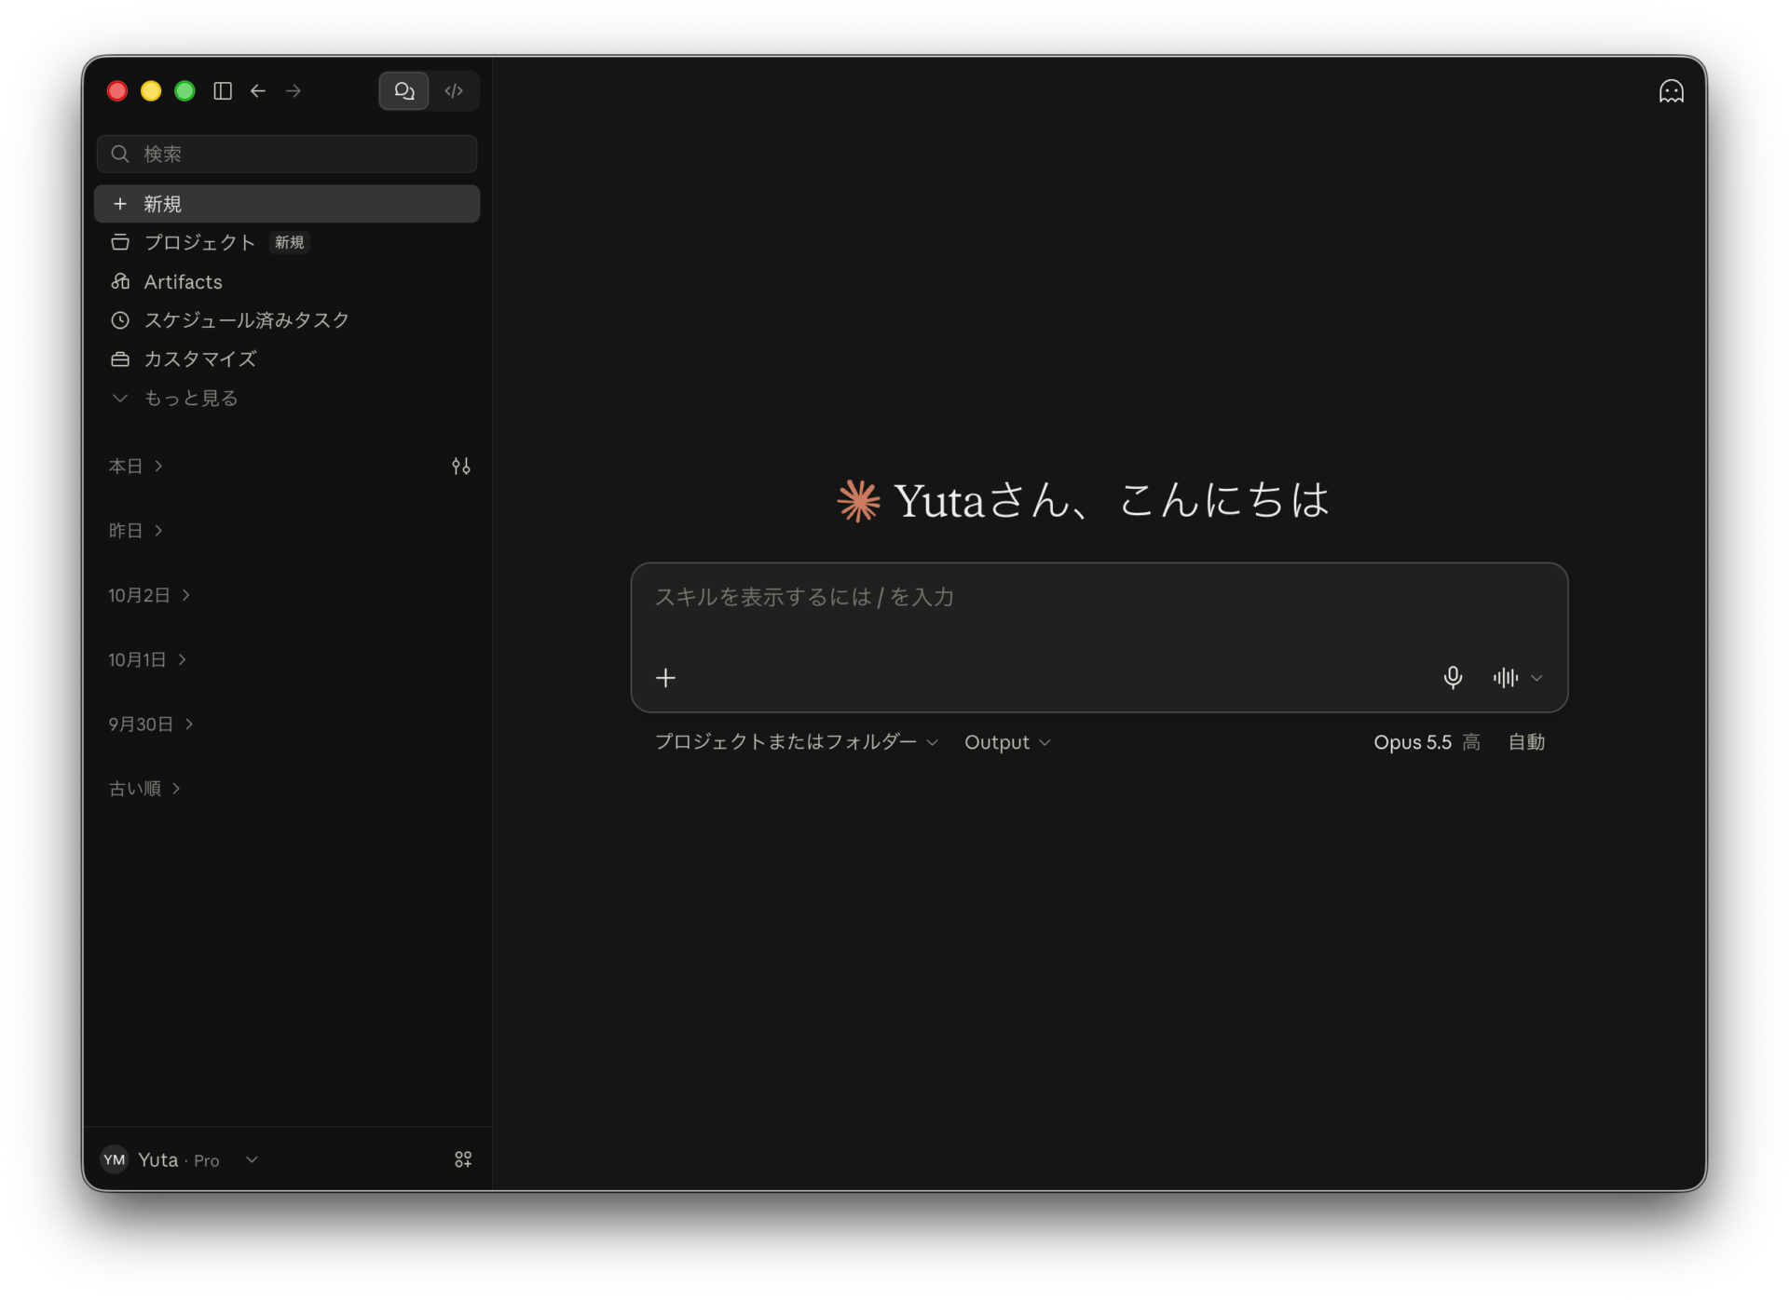Go forward with the right arrow
Image resolution: width=1789 pixels, height=1300 pixels.
[x=294, y=90]
